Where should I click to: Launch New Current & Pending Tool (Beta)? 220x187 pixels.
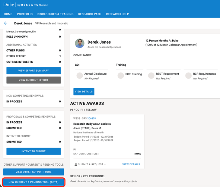(x=33, y=182)
